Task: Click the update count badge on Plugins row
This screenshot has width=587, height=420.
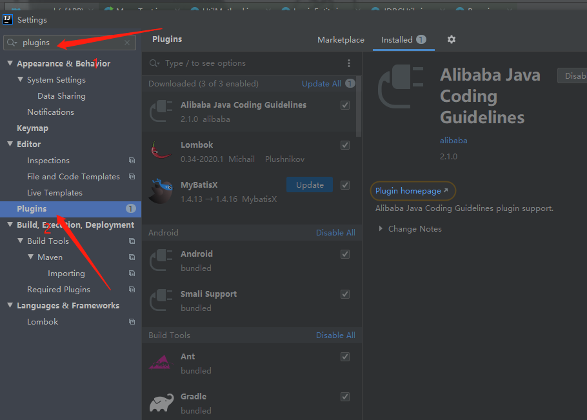Action: point(131,208)
